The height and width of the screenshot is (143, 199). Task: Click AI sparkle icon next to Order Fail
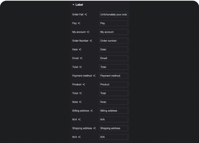(x=86, y=15)
